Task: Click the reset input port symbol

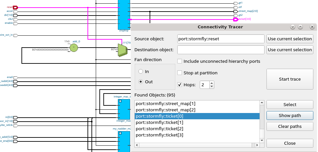Action: [x=16, y=8]
